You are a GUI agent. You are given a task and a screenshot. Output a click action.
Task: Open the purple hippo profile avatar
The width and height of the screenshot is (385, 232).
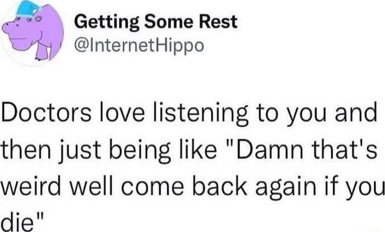tap(33, 31)
